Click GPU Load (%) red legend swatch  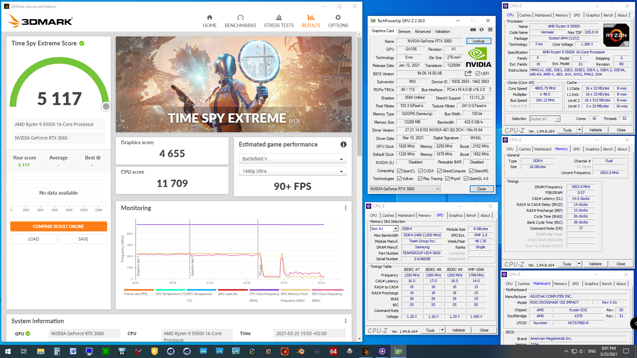point(233,290)
